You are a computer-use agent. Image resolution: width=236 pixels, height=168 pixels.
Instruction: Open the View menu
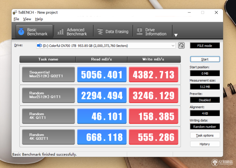point(27,19)
